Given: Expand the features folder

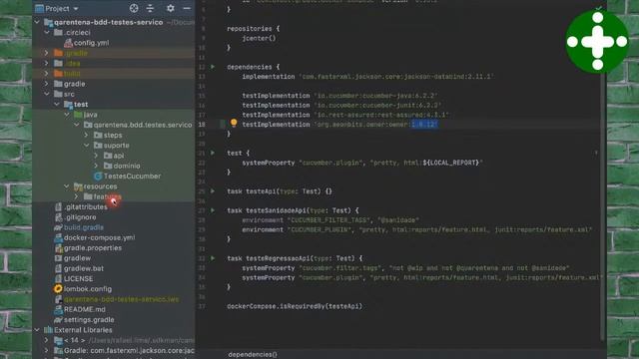Looking at the screenshot, I should pos(76,196).
